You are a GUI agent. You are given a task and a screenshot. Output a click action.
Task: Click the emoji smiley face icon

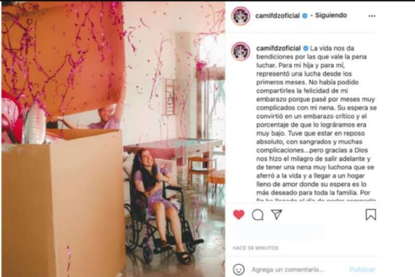coord(239,269)
